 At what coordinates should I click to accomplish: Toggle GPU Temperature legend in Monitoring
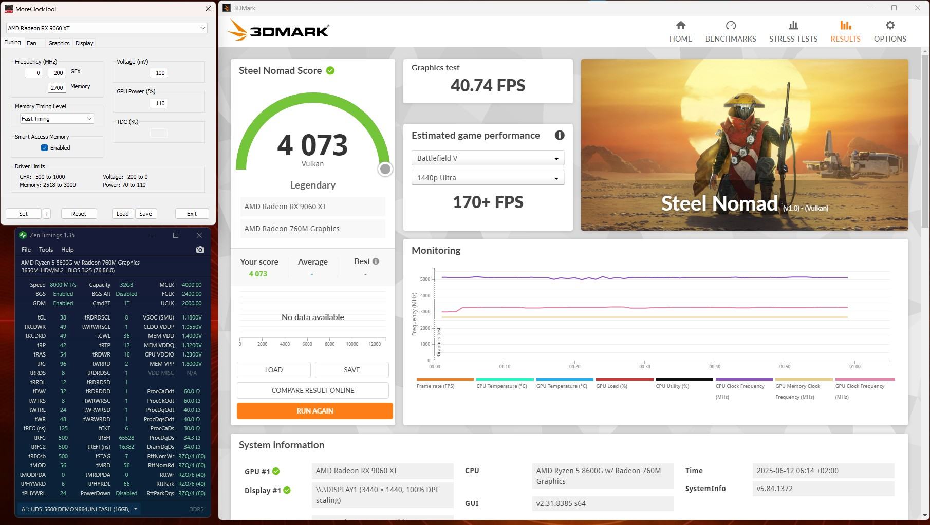pyautogui.click(x=565, y=383)
